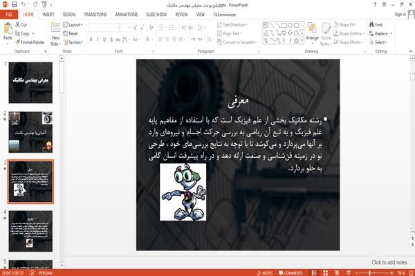The image size is (415, 276).
Task: Toggle Strikethrough formatting
Action: 118,39
